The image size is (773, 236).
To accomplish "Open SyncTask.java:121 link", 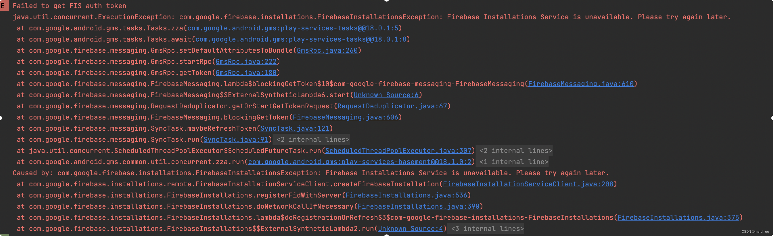I will (x=295, y=128).
